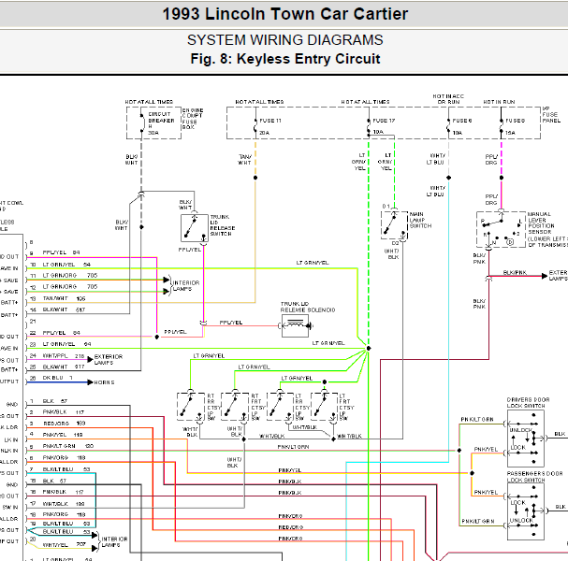This screenshot has width=568, height=561.
Task: Click the Trunk Lid Release Switch symbol
Action: (x=195, y=228)
